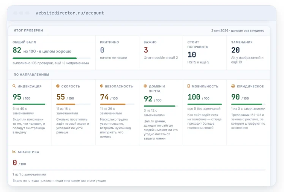Click the Общий балл score 82
Image resolution: width=284 pixels, height=192 pixels.
17,50
